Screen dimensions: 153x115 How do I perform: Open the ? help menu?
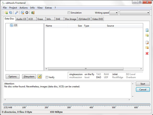click(55, 8)
